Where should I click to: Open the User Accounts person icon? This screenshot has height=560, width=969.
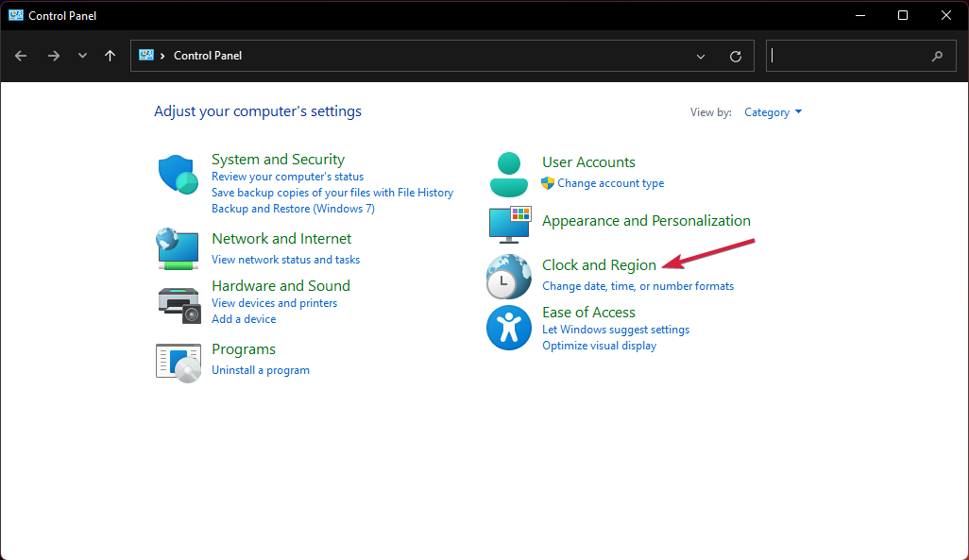pyautogui.click(x=509, y=175)
